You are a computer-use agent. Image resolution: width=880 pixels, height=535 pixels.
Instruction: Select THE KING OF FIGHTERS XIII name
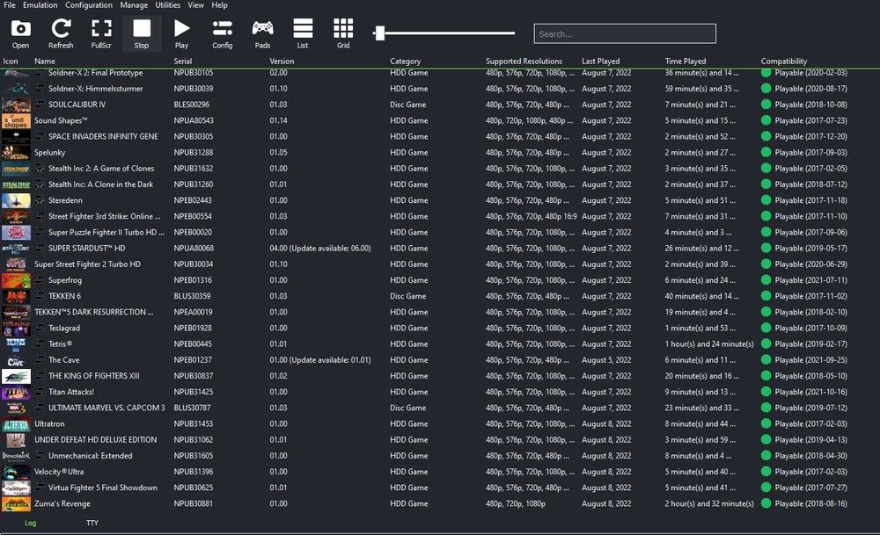click(x=94, y=376)
